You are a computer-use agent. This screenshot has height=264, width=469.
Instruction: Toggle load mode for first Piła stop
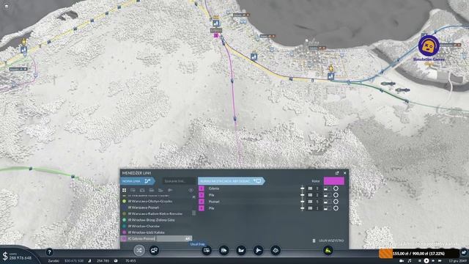pos(325,195)
